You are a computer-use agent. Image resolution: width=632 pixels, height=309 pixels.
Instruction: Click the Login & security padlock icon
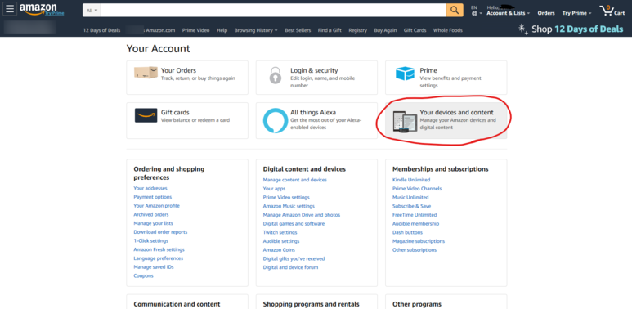click(x=276, y=75)
